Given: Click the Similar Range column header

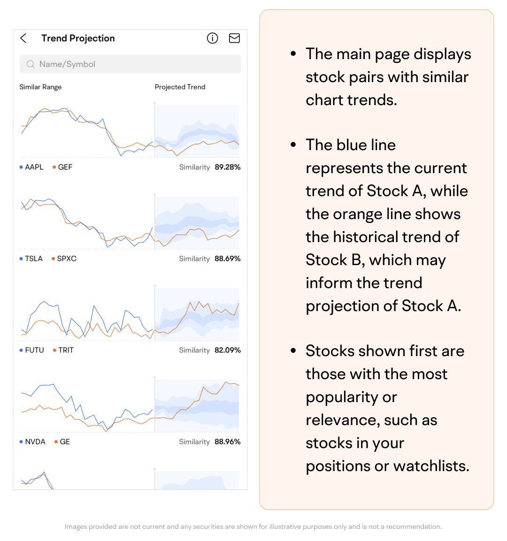Looking at the screenshot, I should tap(40, 87).
